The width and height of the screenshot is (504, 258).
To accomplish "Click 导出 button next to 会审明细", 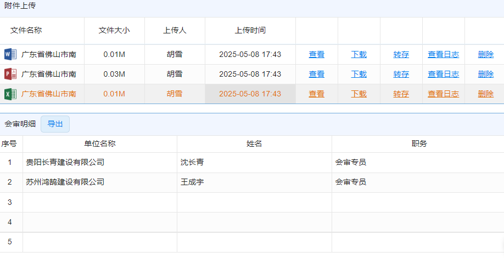I will [x=55, y=124].
